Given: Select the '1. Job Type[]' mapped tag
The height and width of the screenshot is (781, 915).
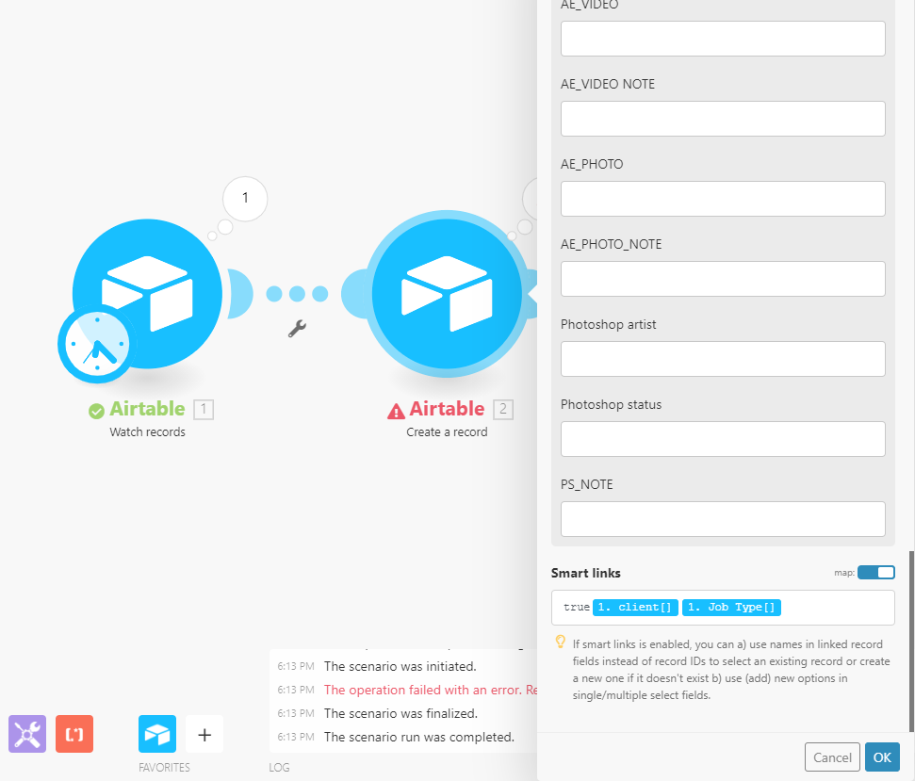Looking at the screenshot, I should (x=731, y=608).
